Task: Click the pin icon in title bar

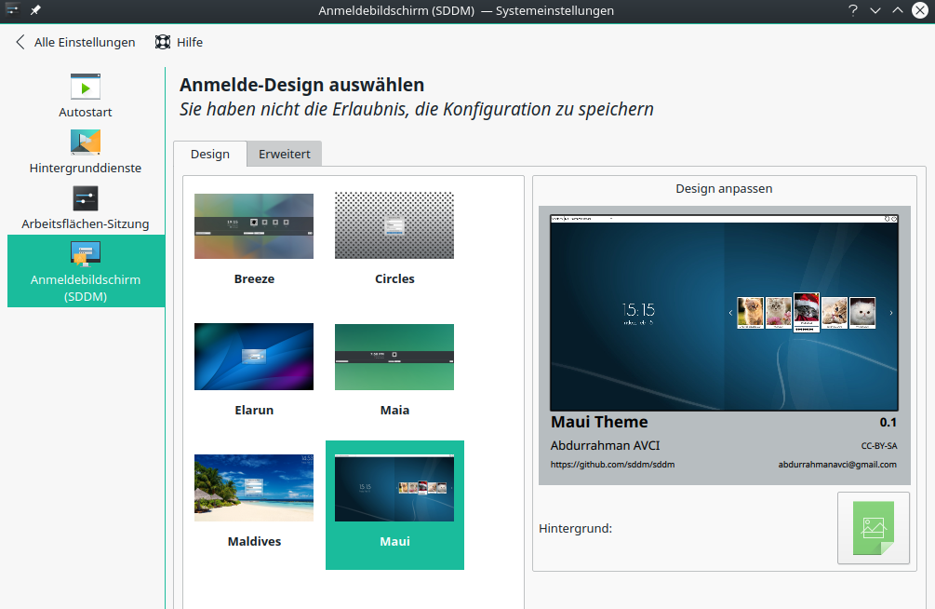Action: (x=35, y=10)
